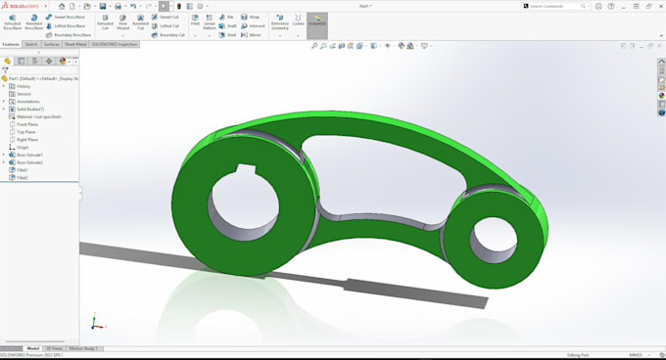The height and width of the screenshot is (360, 666).
Task: Open the Hole Wizard tool
Action: tap(122, 22)
